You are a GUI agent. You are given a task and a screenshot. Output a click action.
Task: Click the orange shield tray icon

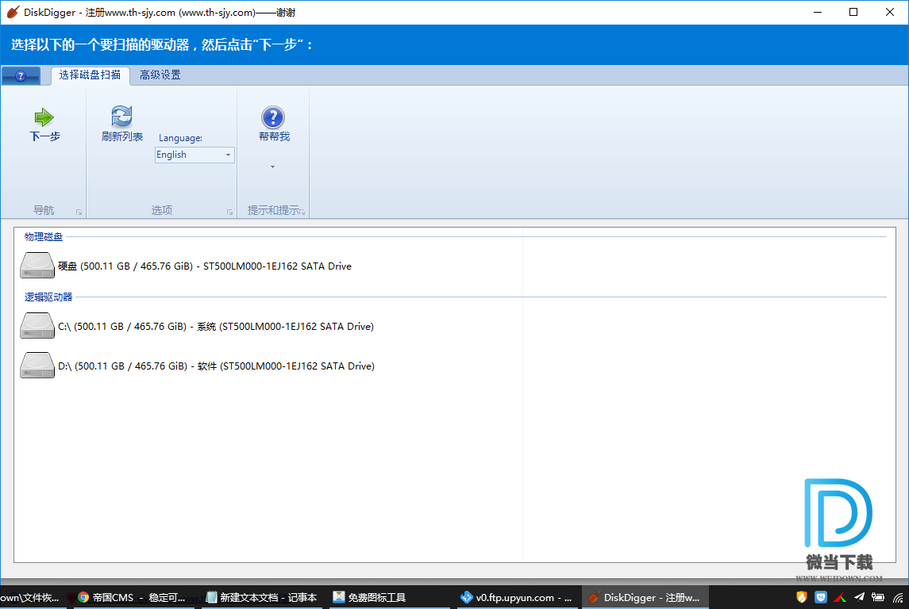coord(801,597)
